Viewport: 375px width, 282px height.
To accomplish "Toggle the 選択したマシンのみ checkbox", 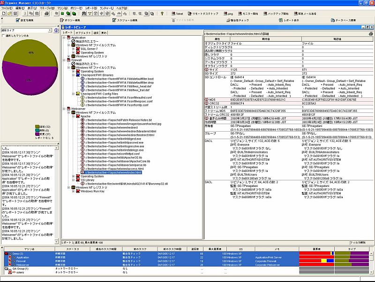I will point(3,35).
